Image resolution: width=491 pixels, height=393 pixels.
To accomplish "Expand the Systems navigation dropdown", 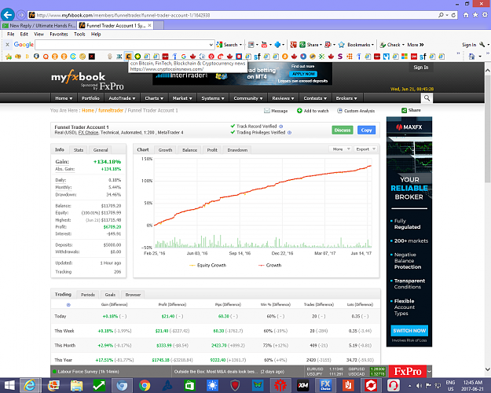I will point(213,98).
